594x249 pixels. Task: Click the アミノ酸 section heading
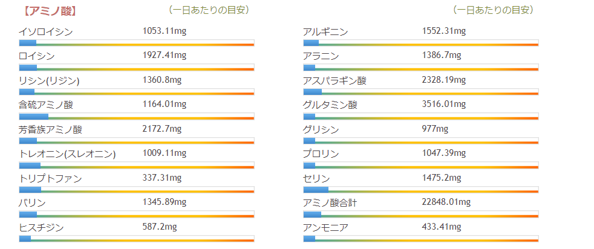click(50, 11)
